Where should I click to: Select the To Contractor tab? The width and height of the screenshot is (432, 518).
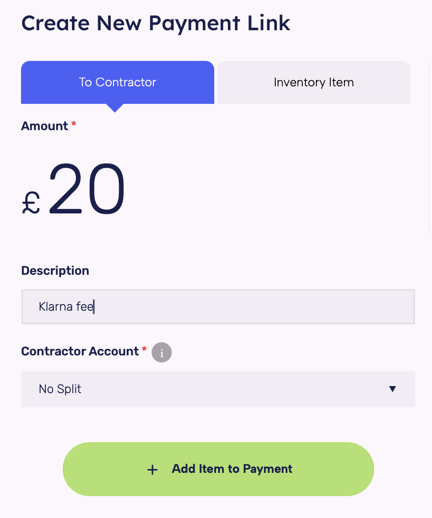[117, 82]
